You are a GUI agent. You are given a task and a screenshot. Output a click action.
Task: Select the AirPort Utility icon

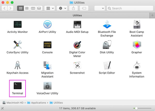point(48,24)
